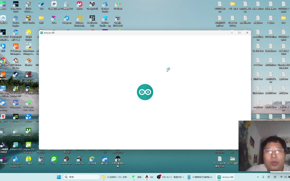
Task: Minimize the Arduino IDE window
Action: click(232, 33)
